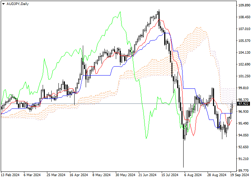The image size is (251, 179).
Task: Click the 99.810 price axis label
Action: point(243,88)
